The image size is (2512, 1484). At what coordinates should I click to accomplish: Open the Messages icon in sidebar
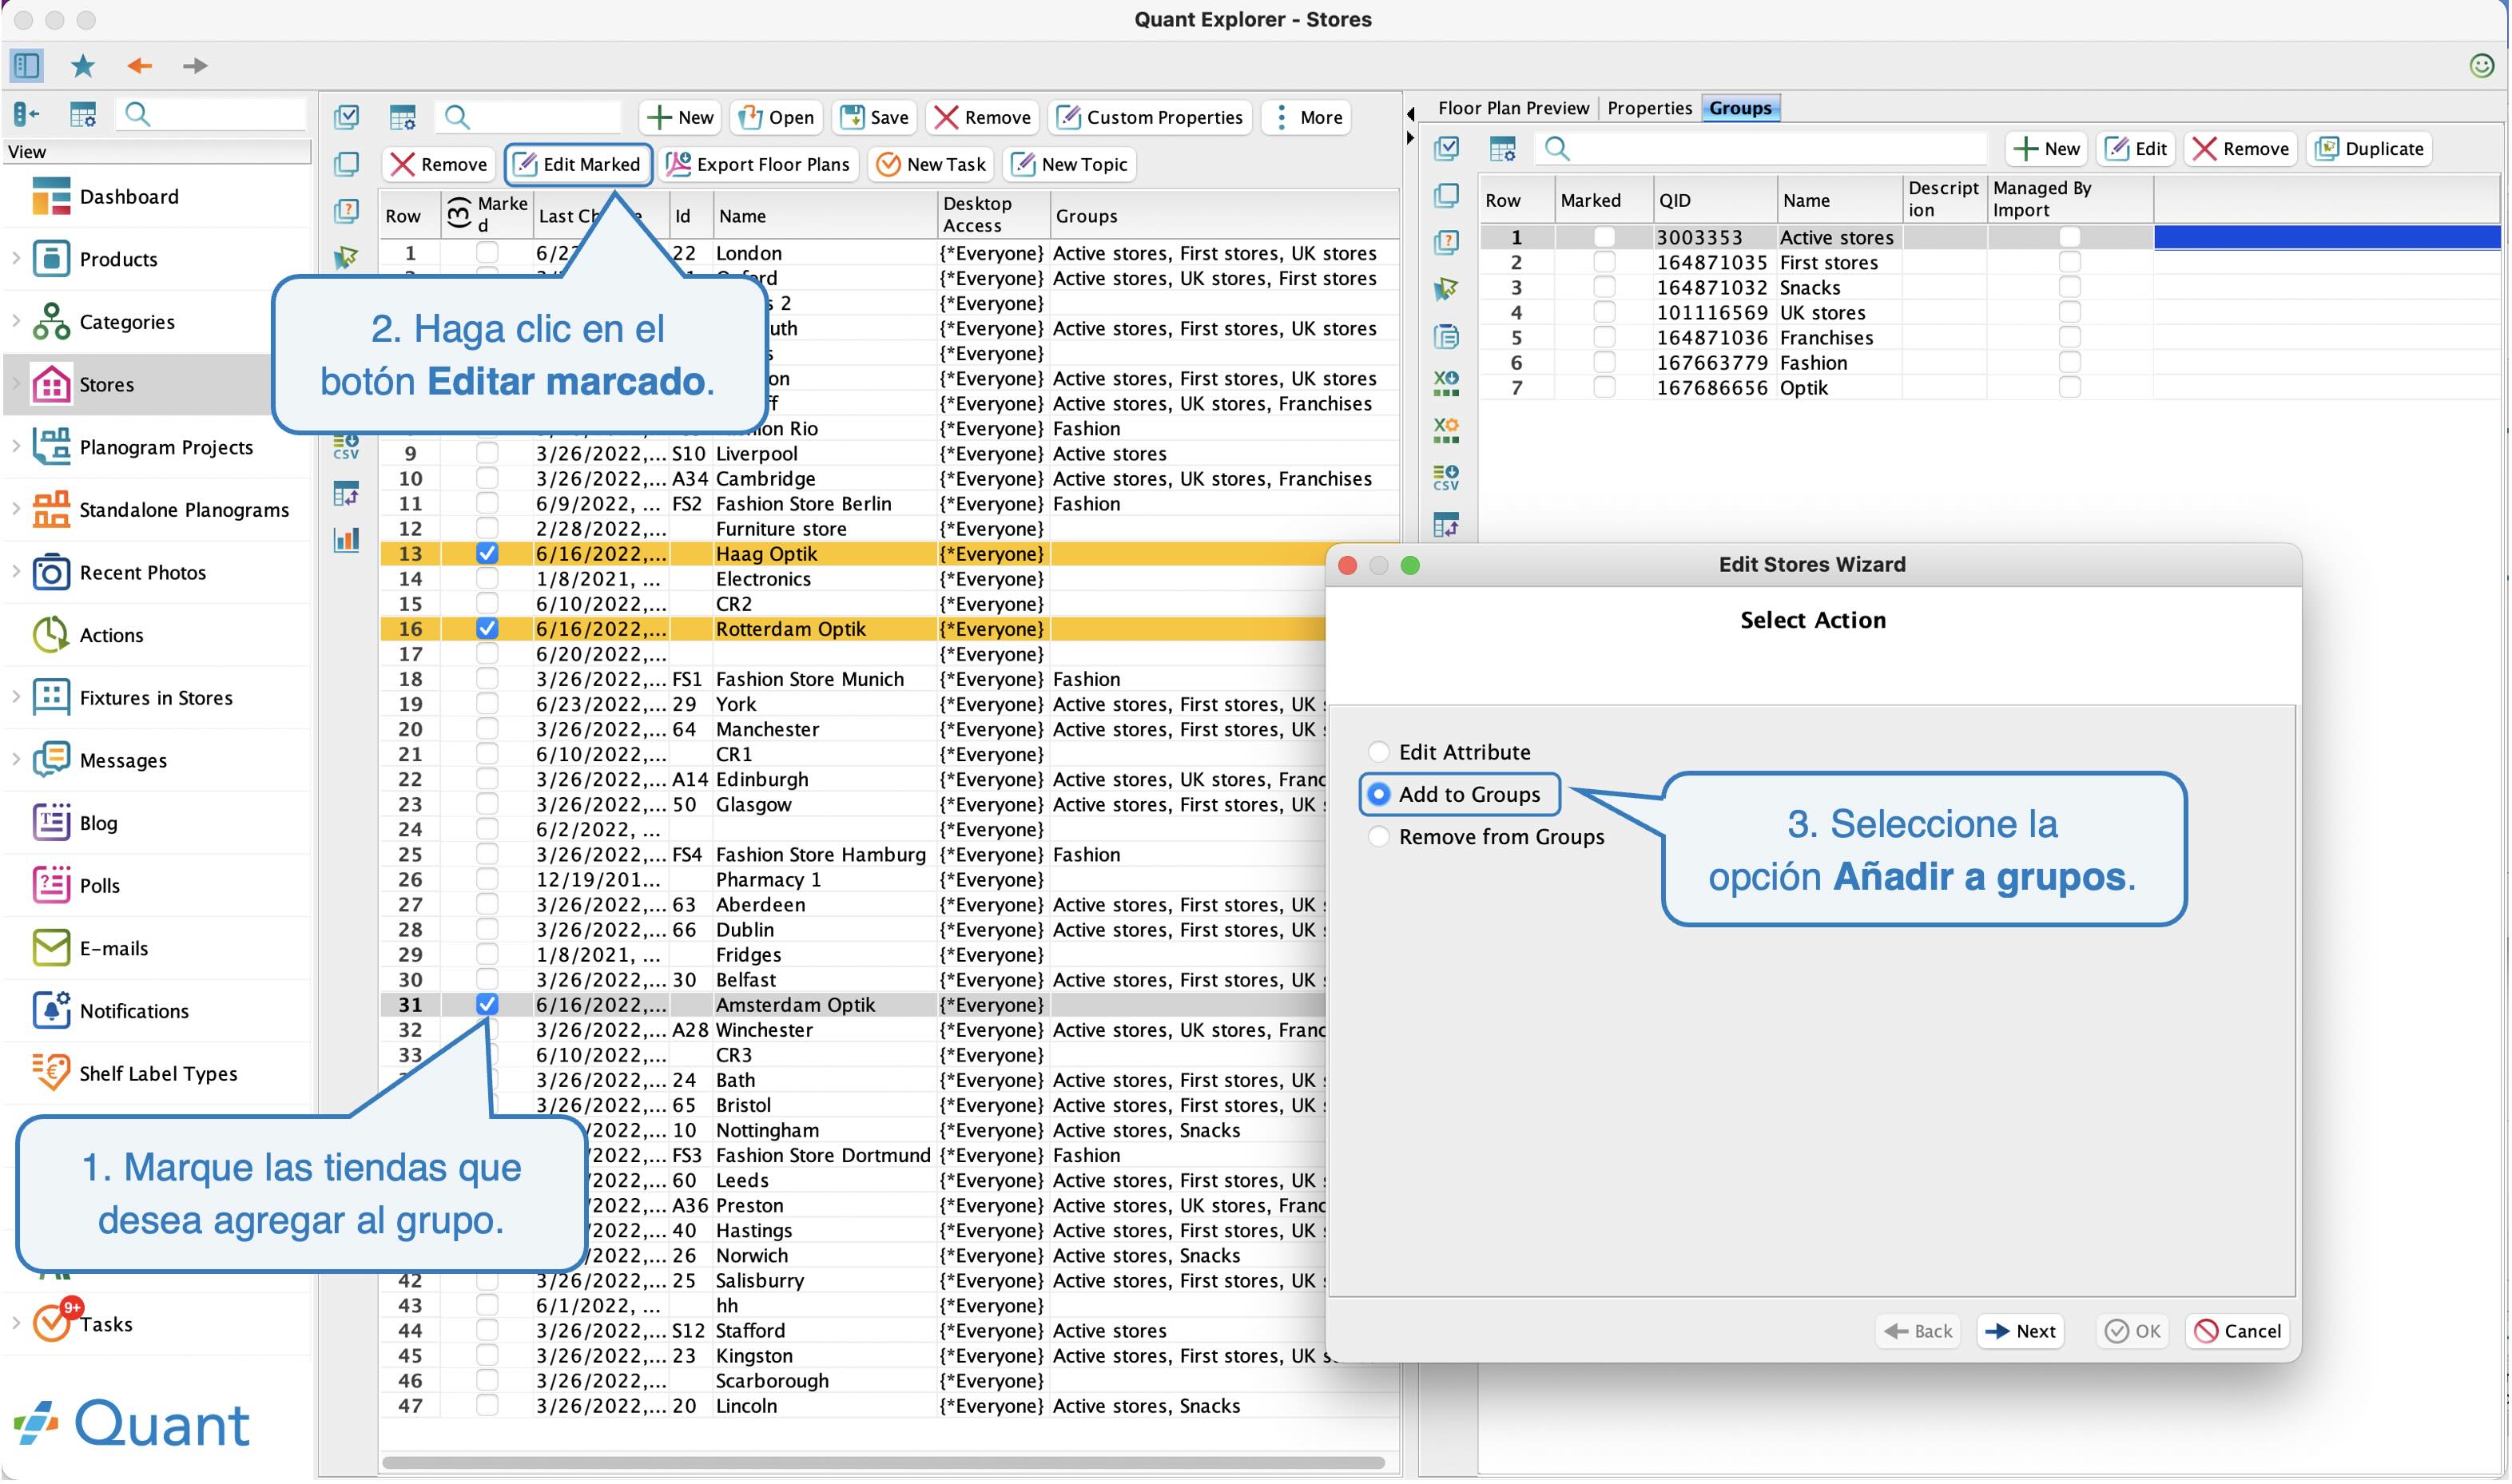pyautogui.click(x=51, y=761)
